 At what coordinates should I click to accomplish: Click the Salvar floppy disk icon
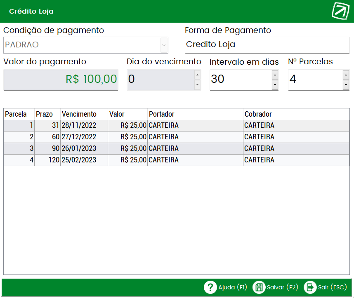[259, 287]
